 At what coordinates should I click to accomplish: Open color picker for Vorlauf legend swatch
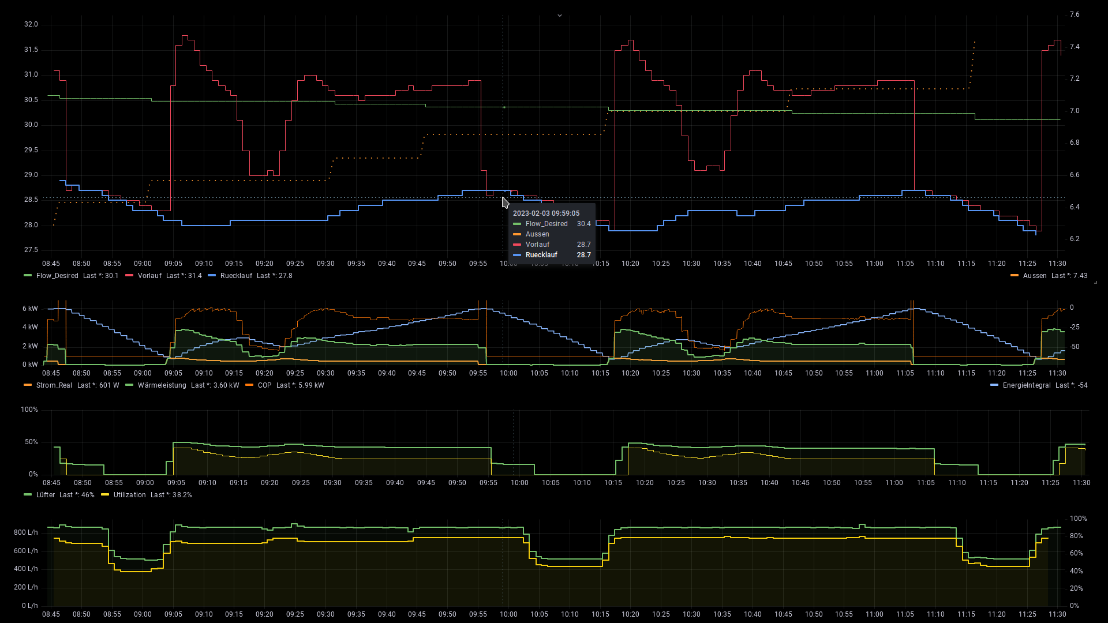[x=129, y=276]
